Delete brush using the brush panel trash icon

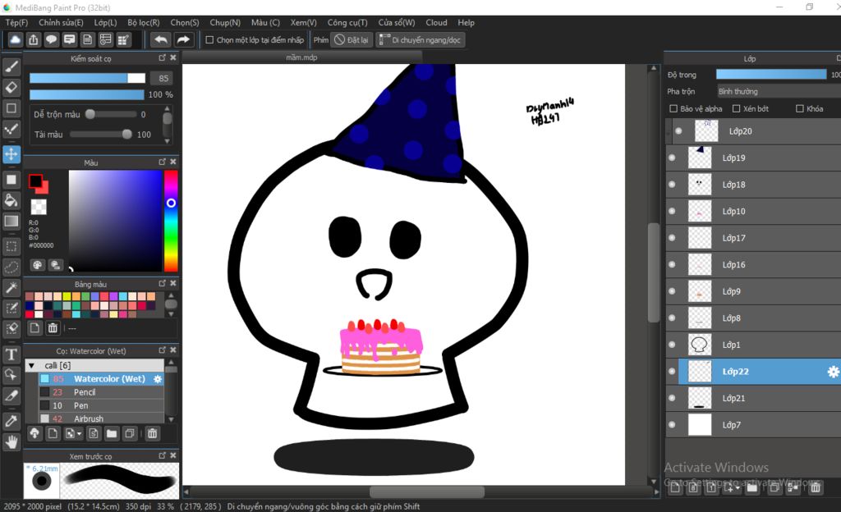pyautogui.click(x=152, y=433)
